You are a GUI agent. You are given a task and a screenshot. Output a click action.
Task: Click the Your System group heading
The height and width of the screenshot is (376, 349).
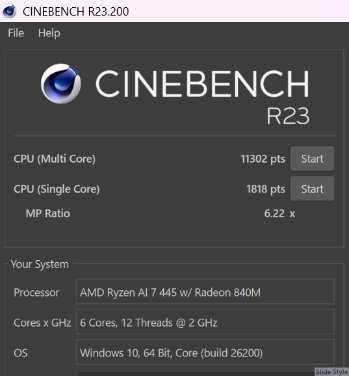pos(40,265)
